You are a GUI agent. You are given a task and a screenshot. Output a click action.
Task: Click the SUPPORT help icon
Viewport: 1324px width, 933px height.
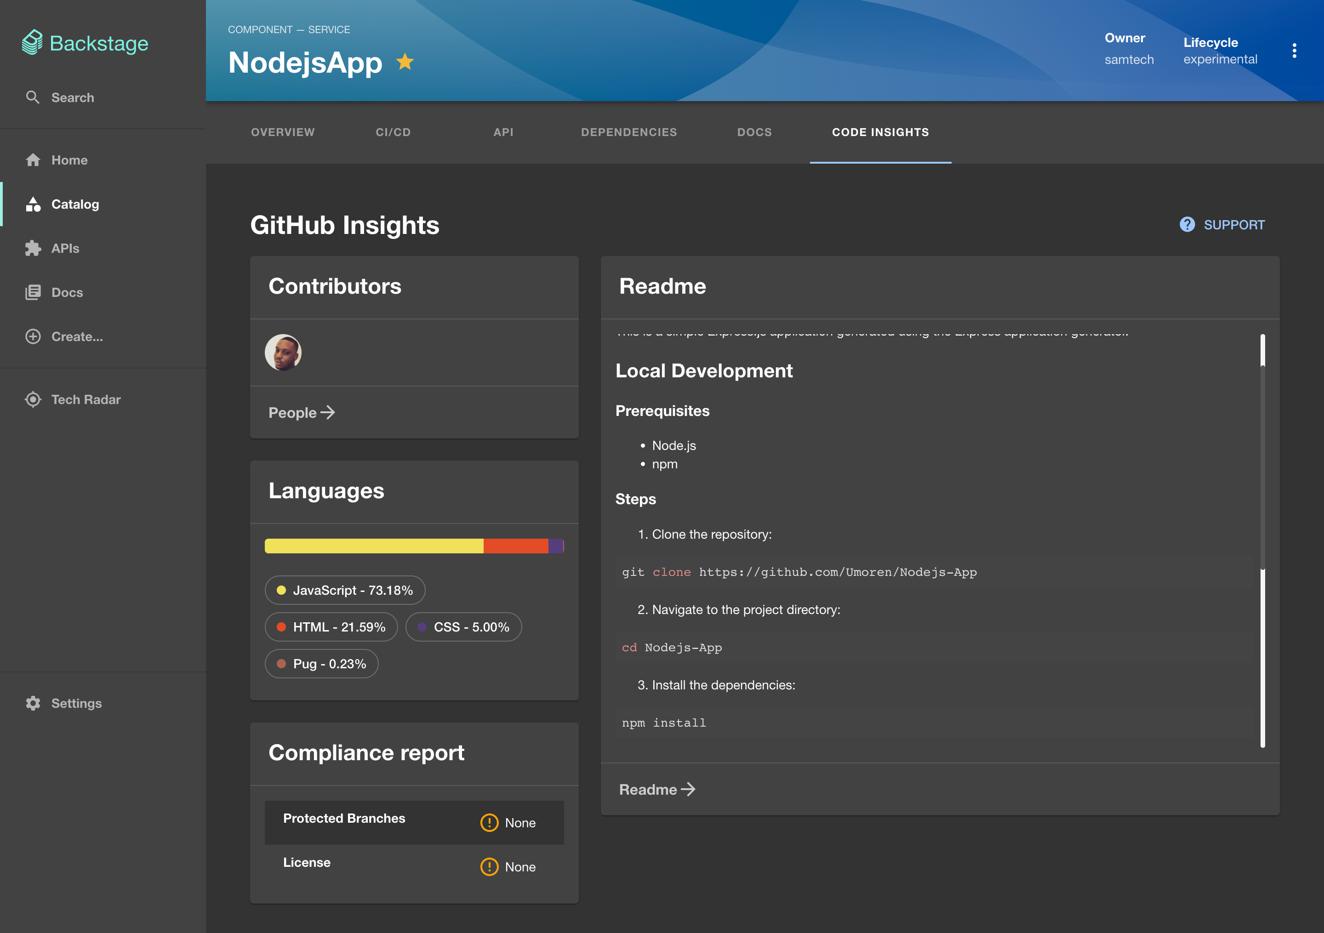tap(1187, 224)
